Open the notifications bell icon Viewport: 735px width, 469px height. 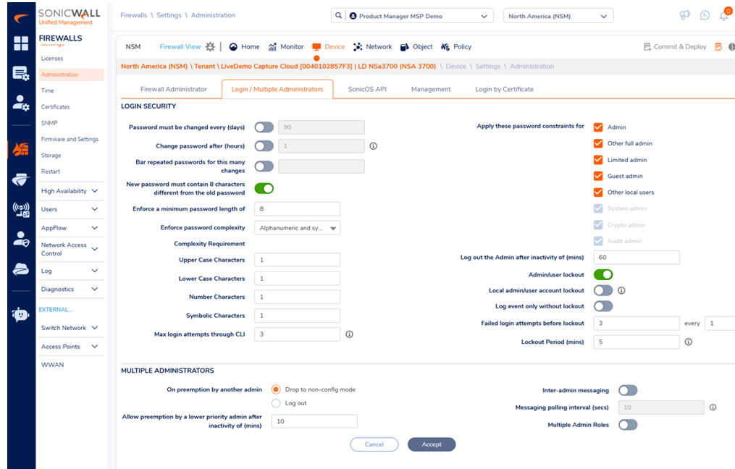click(724, 15)
